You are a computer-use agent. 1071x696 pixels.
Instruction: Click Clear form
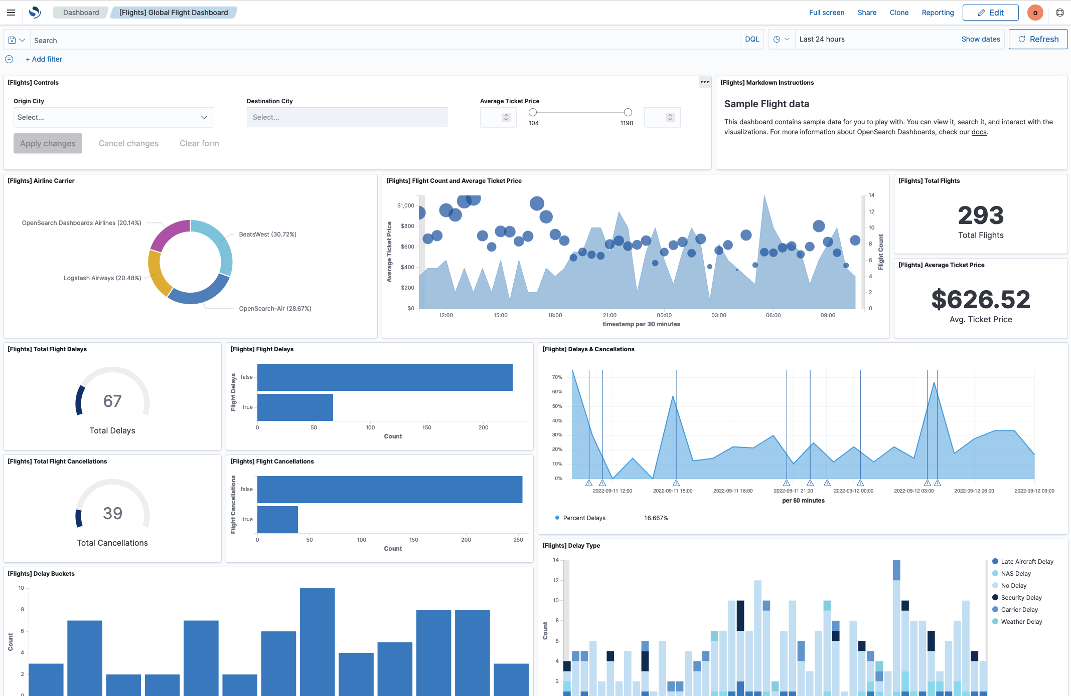pos(199,143)
